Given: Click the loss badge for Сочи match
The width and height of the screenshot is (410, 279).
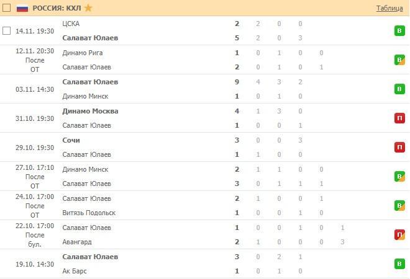Looking at the screenshot, I should coord(400,148).
